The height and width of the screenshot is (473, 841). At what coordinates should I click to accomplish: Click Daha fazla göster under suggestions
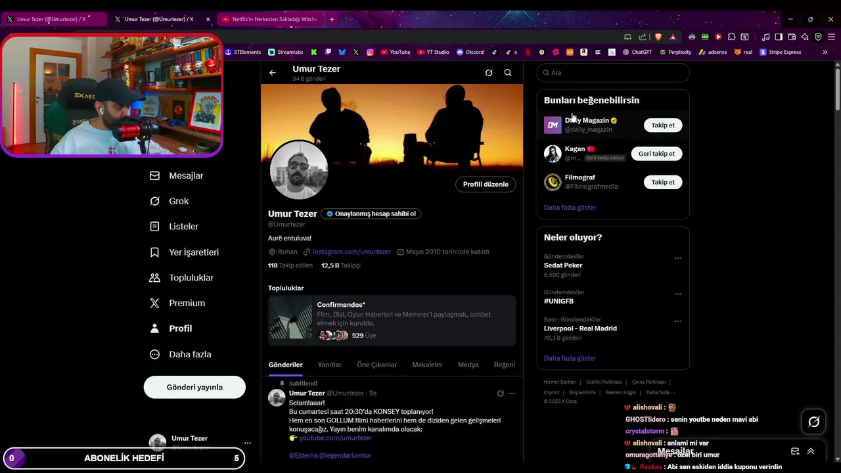[x=570, y=208]
